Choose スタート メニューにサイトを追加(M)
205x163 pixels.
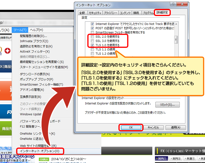point(44,67)
